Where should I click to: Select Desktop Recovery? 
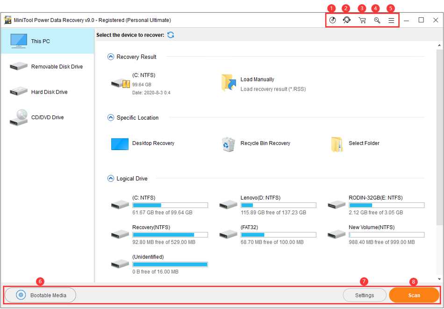click(x=143, y=144)
